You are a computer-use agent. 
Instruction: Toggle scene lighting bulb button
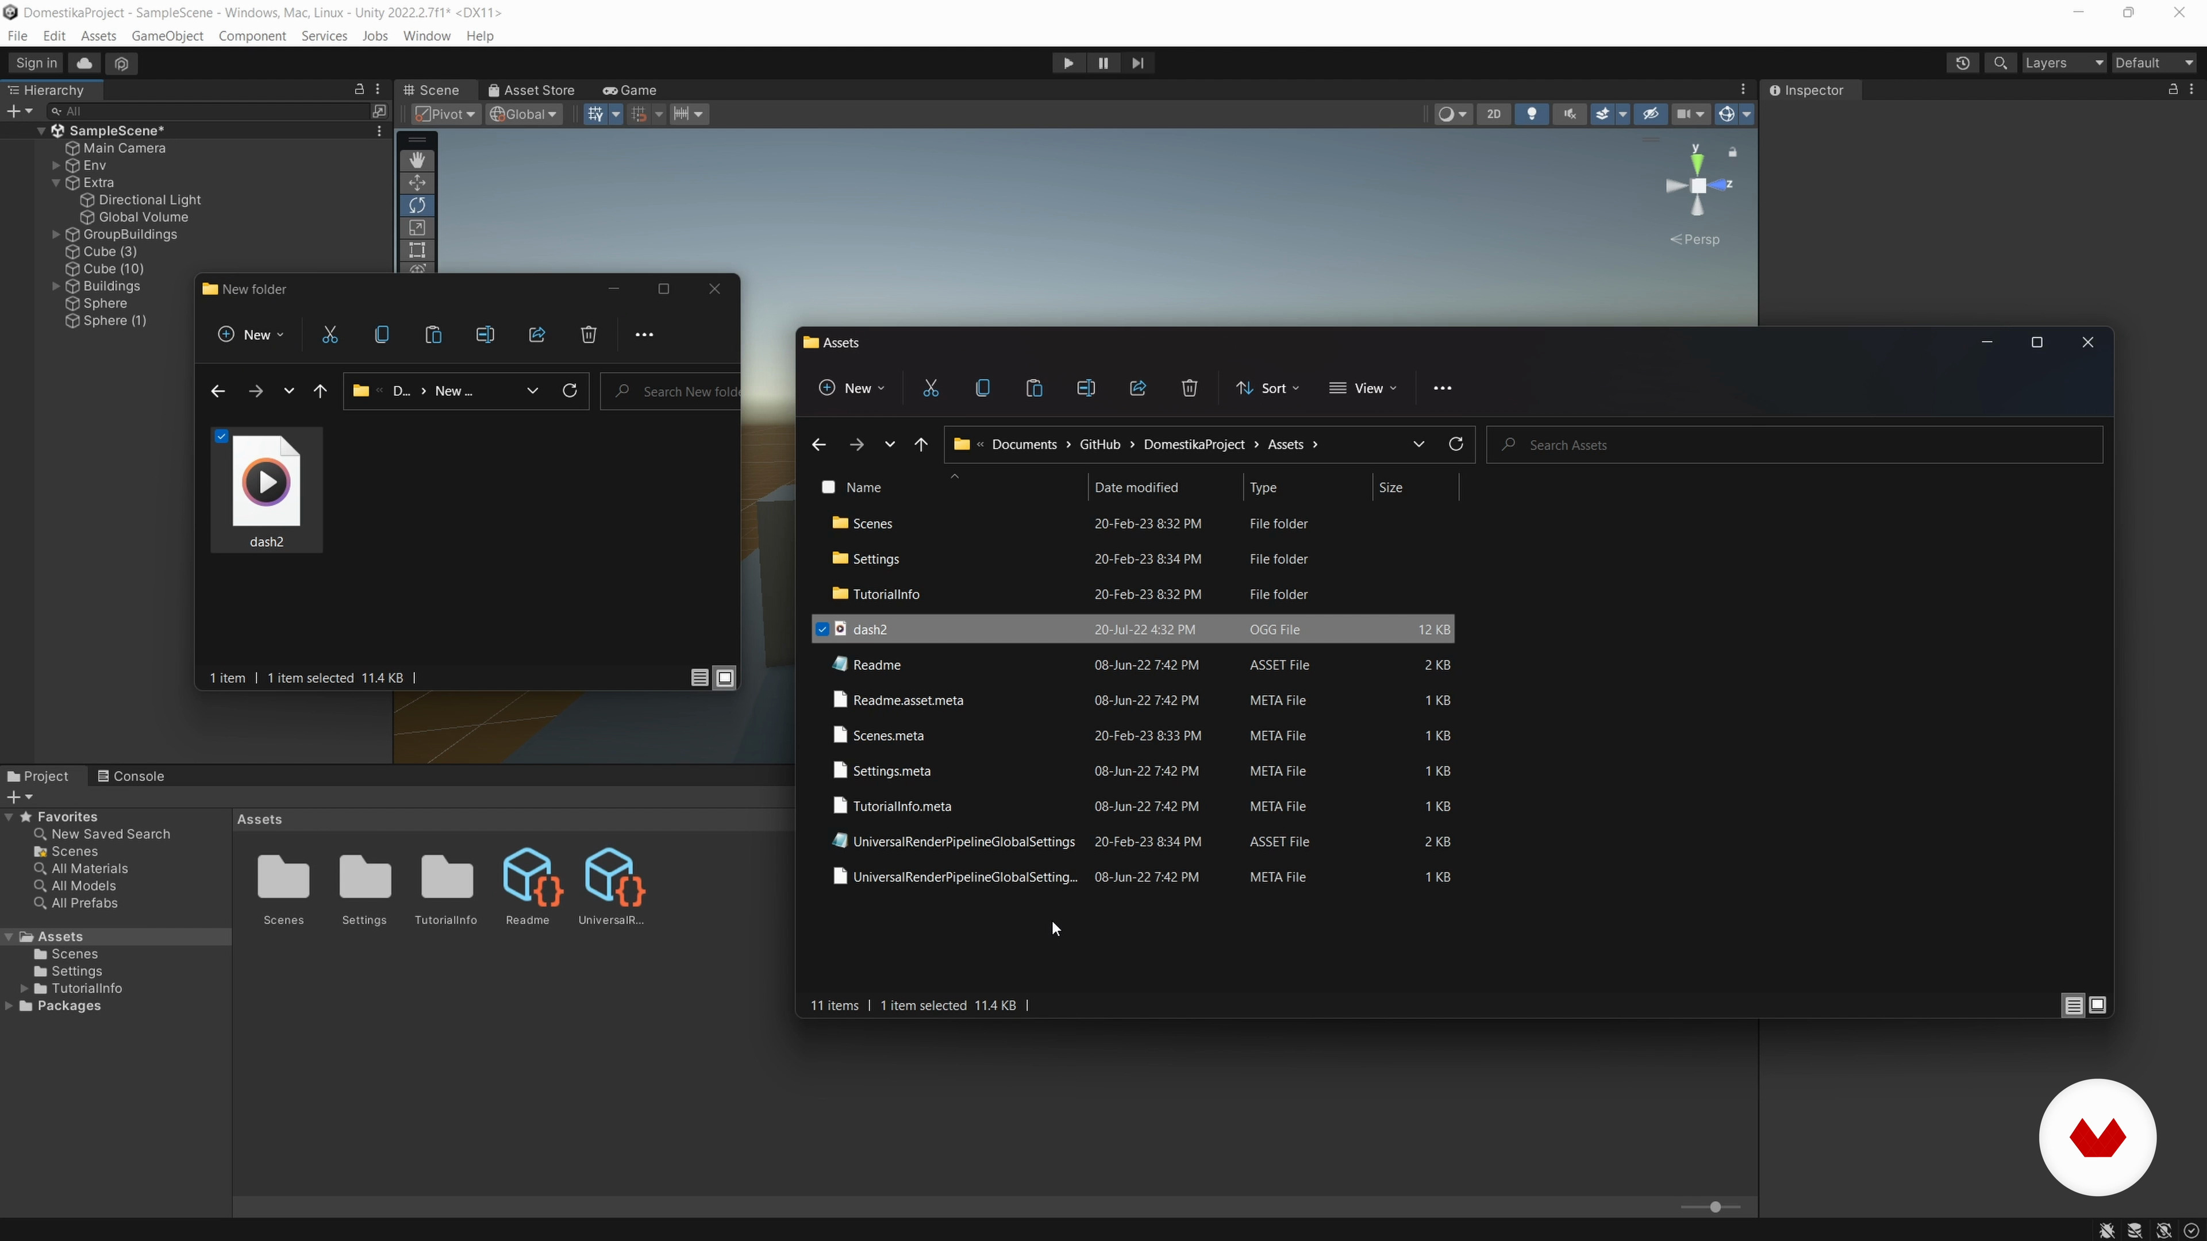click(x=1532, y=114)
